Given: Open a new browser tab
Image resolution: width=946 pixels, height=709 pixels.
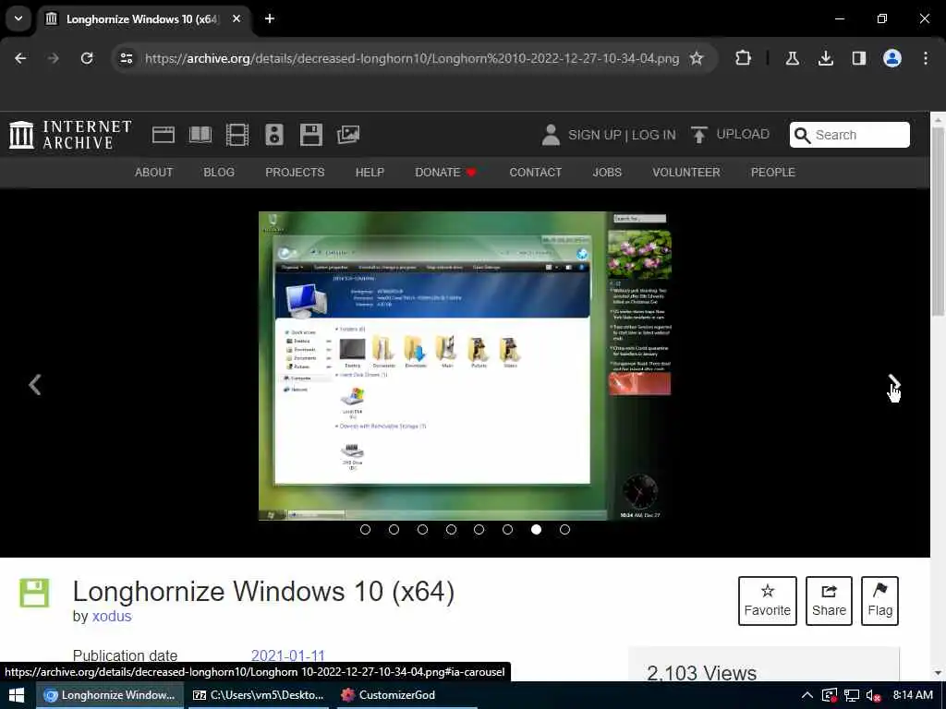Looking at the screenshot, I should 270,18.
